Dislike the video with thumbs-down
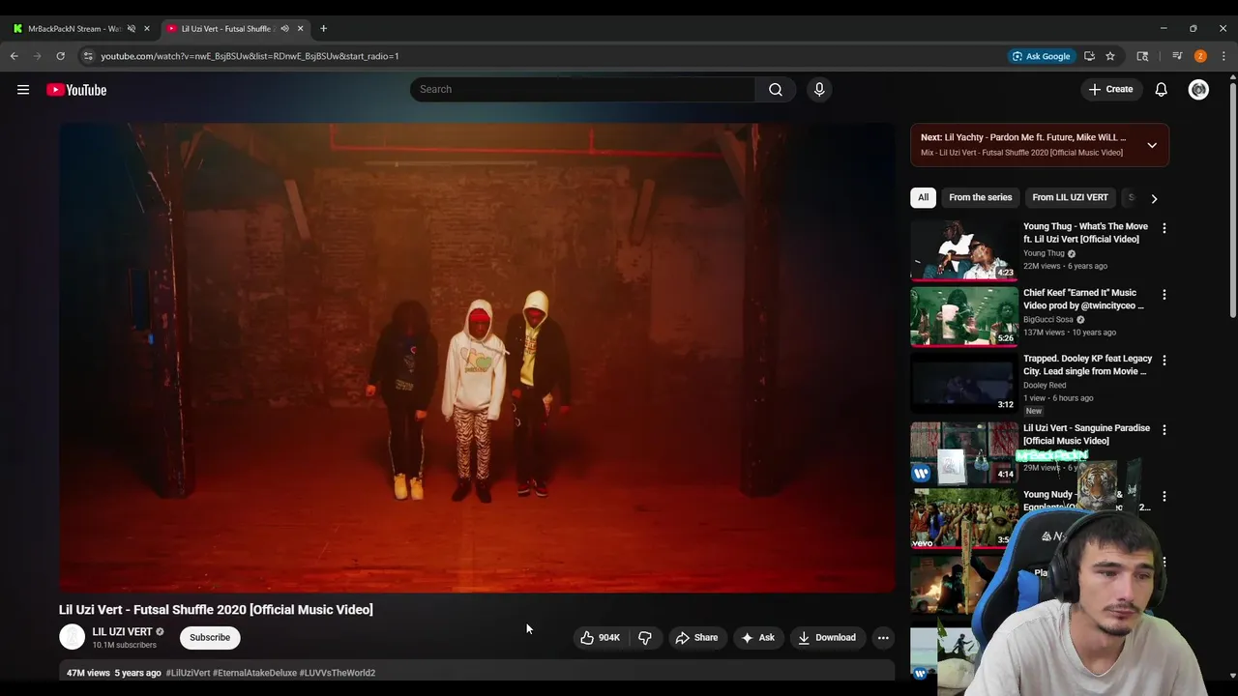This screenshot has width=1238, height=696. coord(645,637)
